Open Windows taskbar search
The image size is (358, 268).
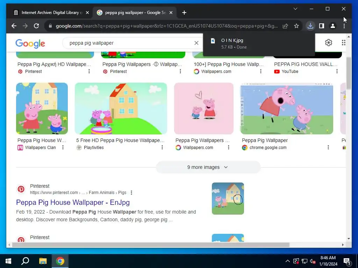25,261
